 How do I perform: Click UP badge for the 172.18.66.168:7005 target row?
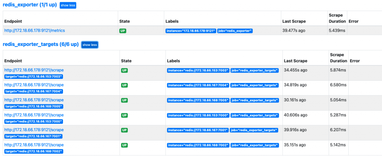(125, 100)
